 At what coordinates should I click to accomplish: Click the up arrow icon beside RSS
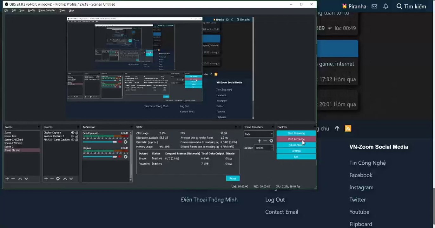(x=337, y=129)
